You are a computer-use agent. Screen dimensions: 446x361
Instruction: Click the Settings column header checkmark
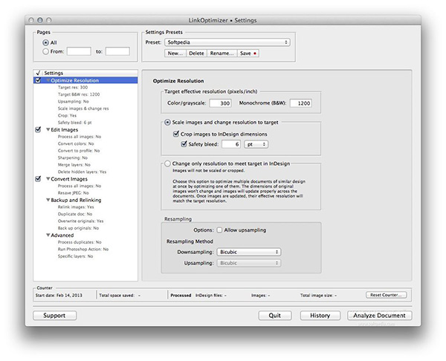(38, 73)
